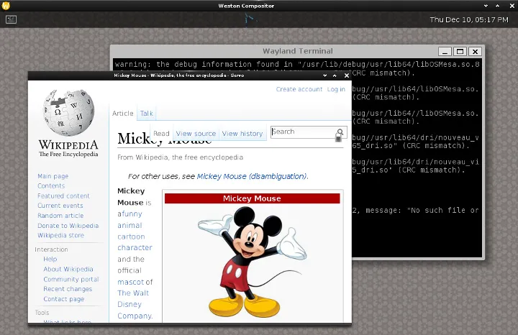
Task: Click The Walt Disney Company link
Action: click(x=135, y=304)
